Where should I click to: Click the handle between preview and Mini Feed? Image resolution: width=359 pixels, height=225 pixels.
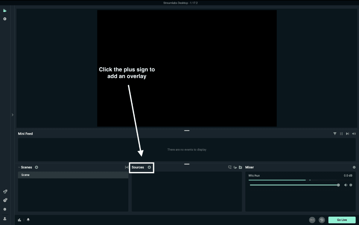(187, 130)
